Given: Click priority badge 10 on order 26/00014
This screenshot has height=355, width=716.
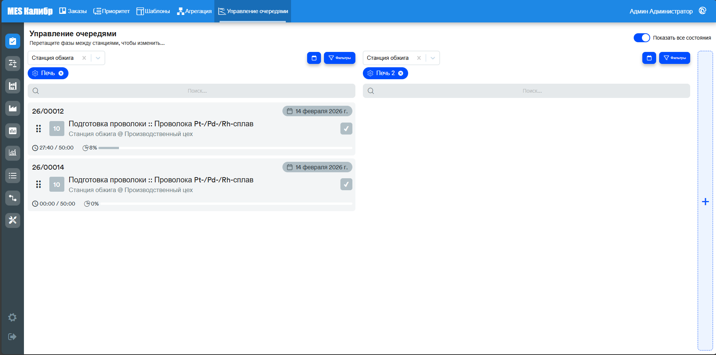Looking at the screenshot, I should point(57,184).
